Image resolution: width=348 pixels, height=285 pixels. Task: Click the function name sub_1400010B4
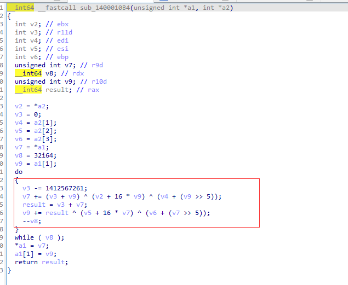(x=107, y=7)
